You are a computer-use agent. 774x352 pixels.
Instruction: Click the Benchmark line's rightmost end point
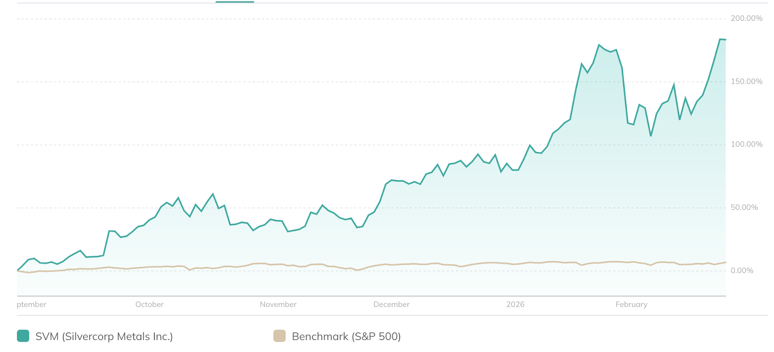point(726,262)
